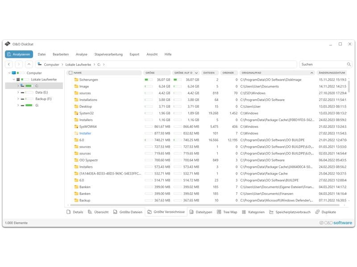
Task: Select the Backup folder icon
Action: click(x=76, y=201)
